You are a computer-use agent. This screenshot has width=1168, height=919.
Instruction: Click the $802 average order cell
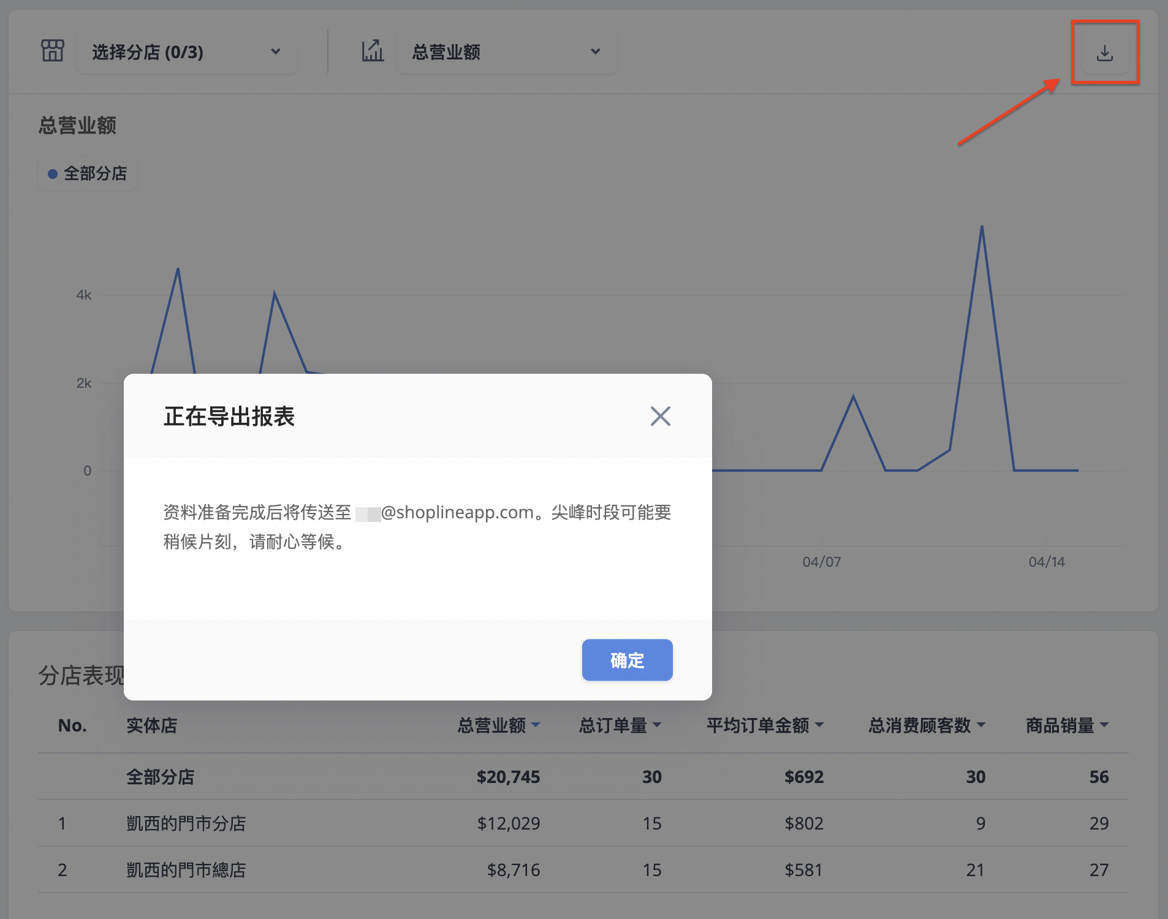tap(804, 823)
